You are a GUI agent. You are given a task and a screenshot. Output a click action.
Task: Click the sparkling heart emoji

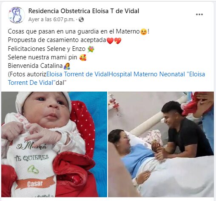118,40
